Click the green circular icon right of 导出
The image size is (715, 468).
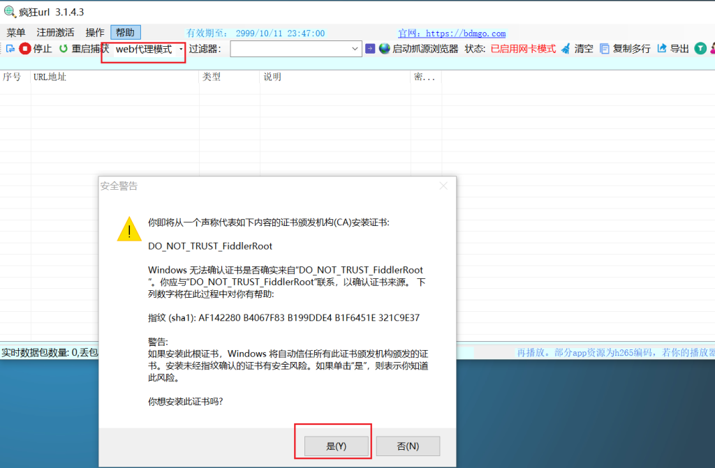(700, 48)
